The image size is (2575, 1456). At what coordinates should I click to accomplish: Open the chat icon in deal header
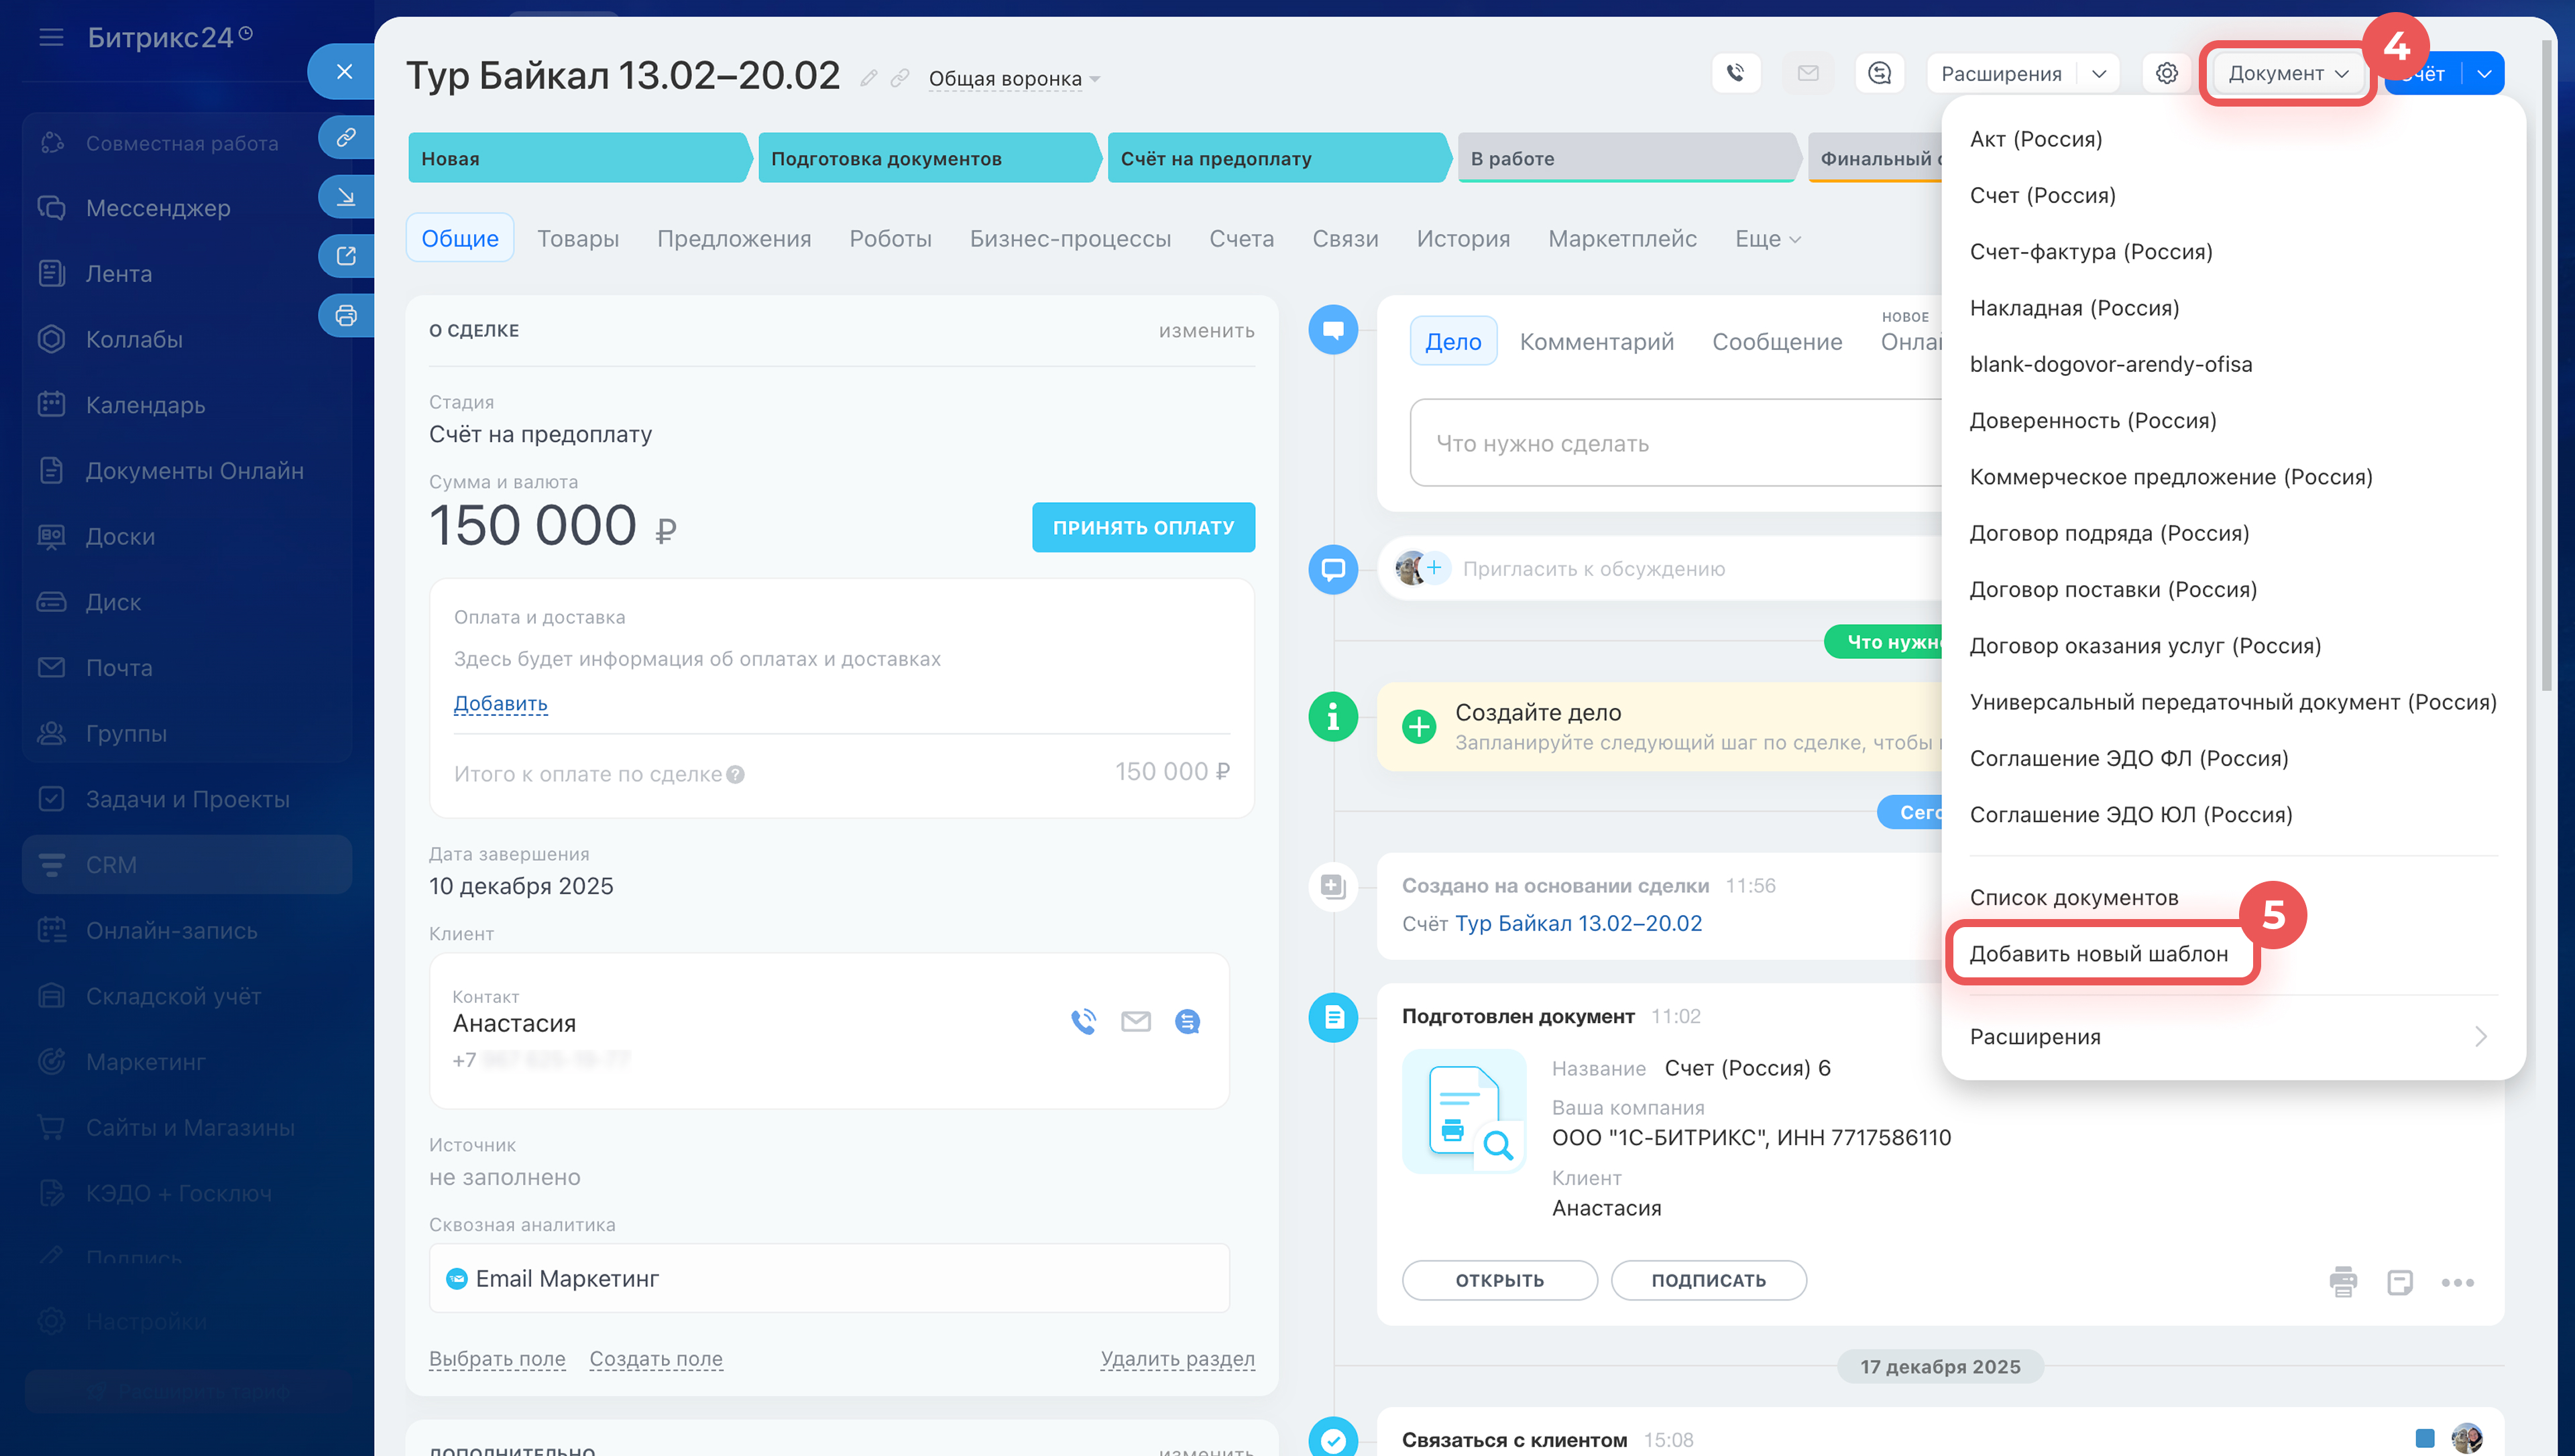coord(1879,73)
